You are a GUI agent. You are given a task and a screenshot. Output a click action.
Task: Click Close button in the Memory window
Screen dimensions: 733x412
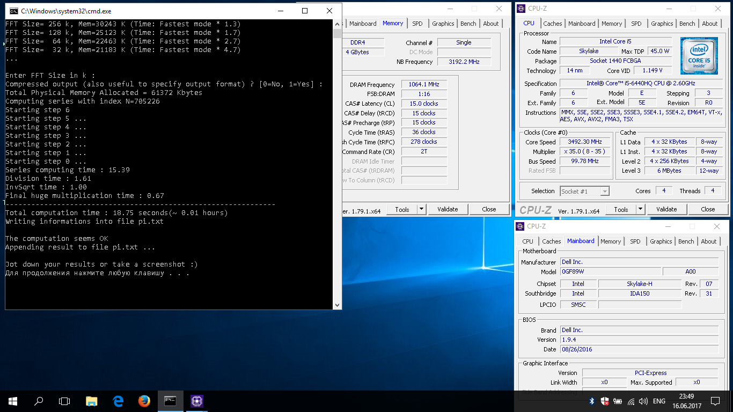click(x=489, y=209)
